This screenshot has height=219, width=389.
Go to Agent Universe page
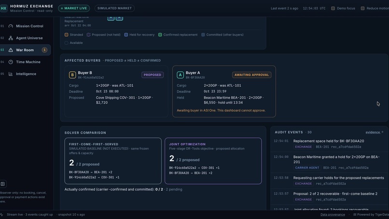point(25,38)
